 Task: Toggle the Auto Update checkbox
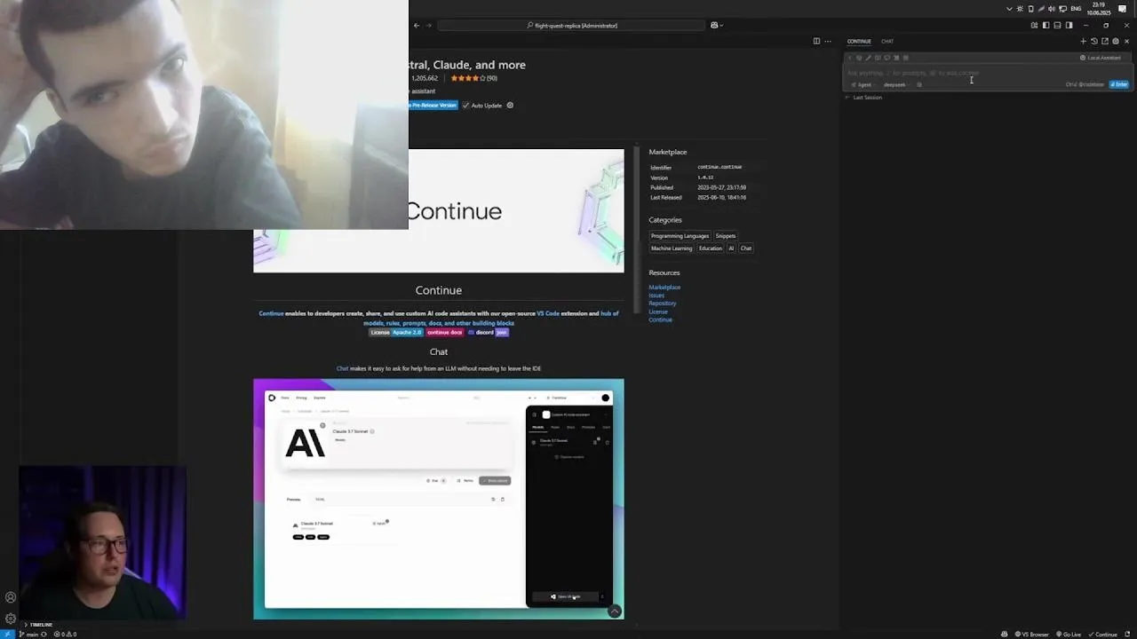click(465, 106)
